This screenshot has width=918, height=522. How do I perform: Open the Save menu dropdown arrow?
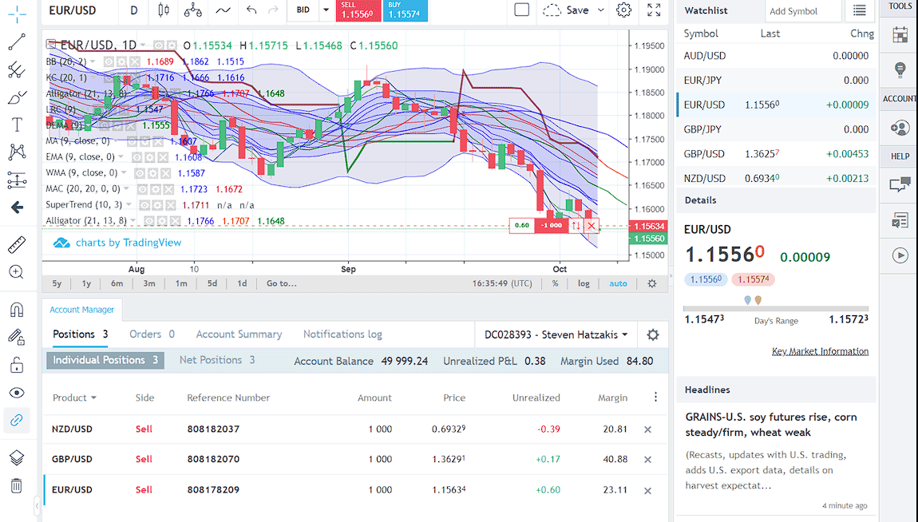pyautogui.click(x=600, y=10)
